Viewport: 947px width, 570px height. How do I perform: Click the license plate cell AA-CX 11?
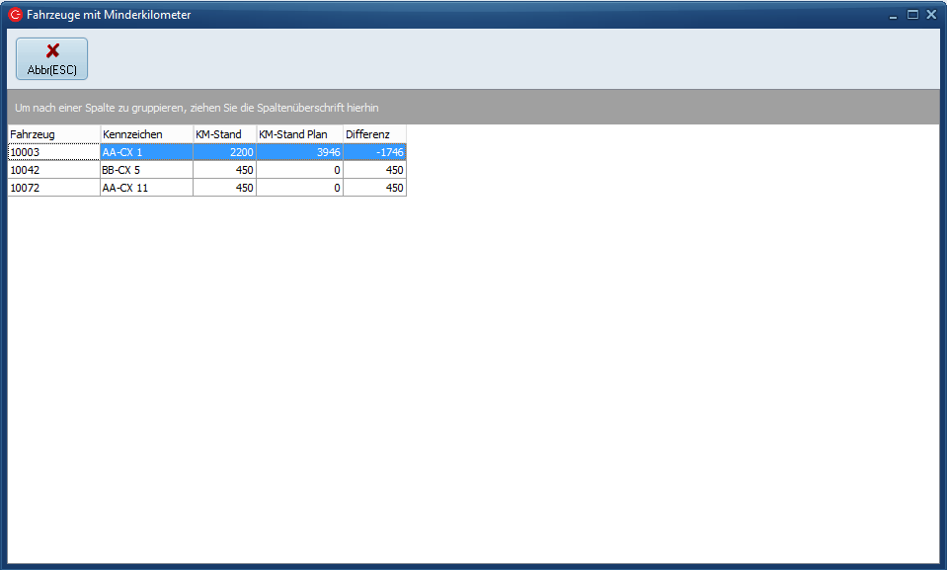pos(146,188)
